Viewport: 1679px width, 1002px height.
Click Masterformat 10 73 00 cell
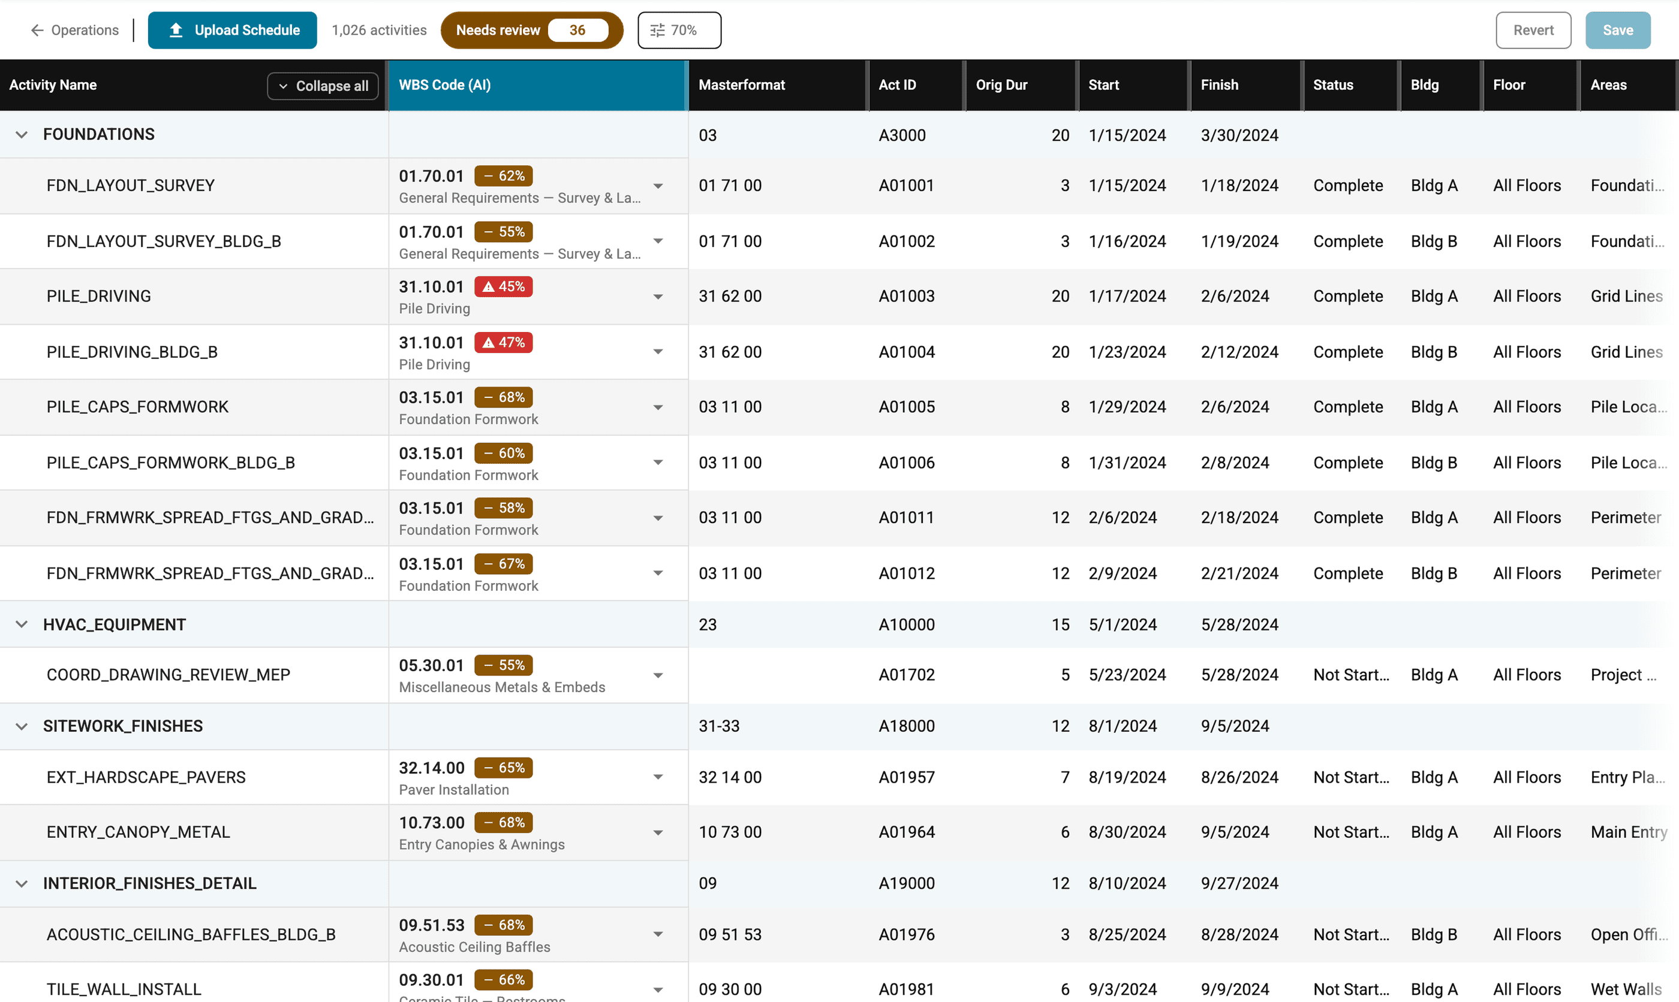tap(730, 832)
